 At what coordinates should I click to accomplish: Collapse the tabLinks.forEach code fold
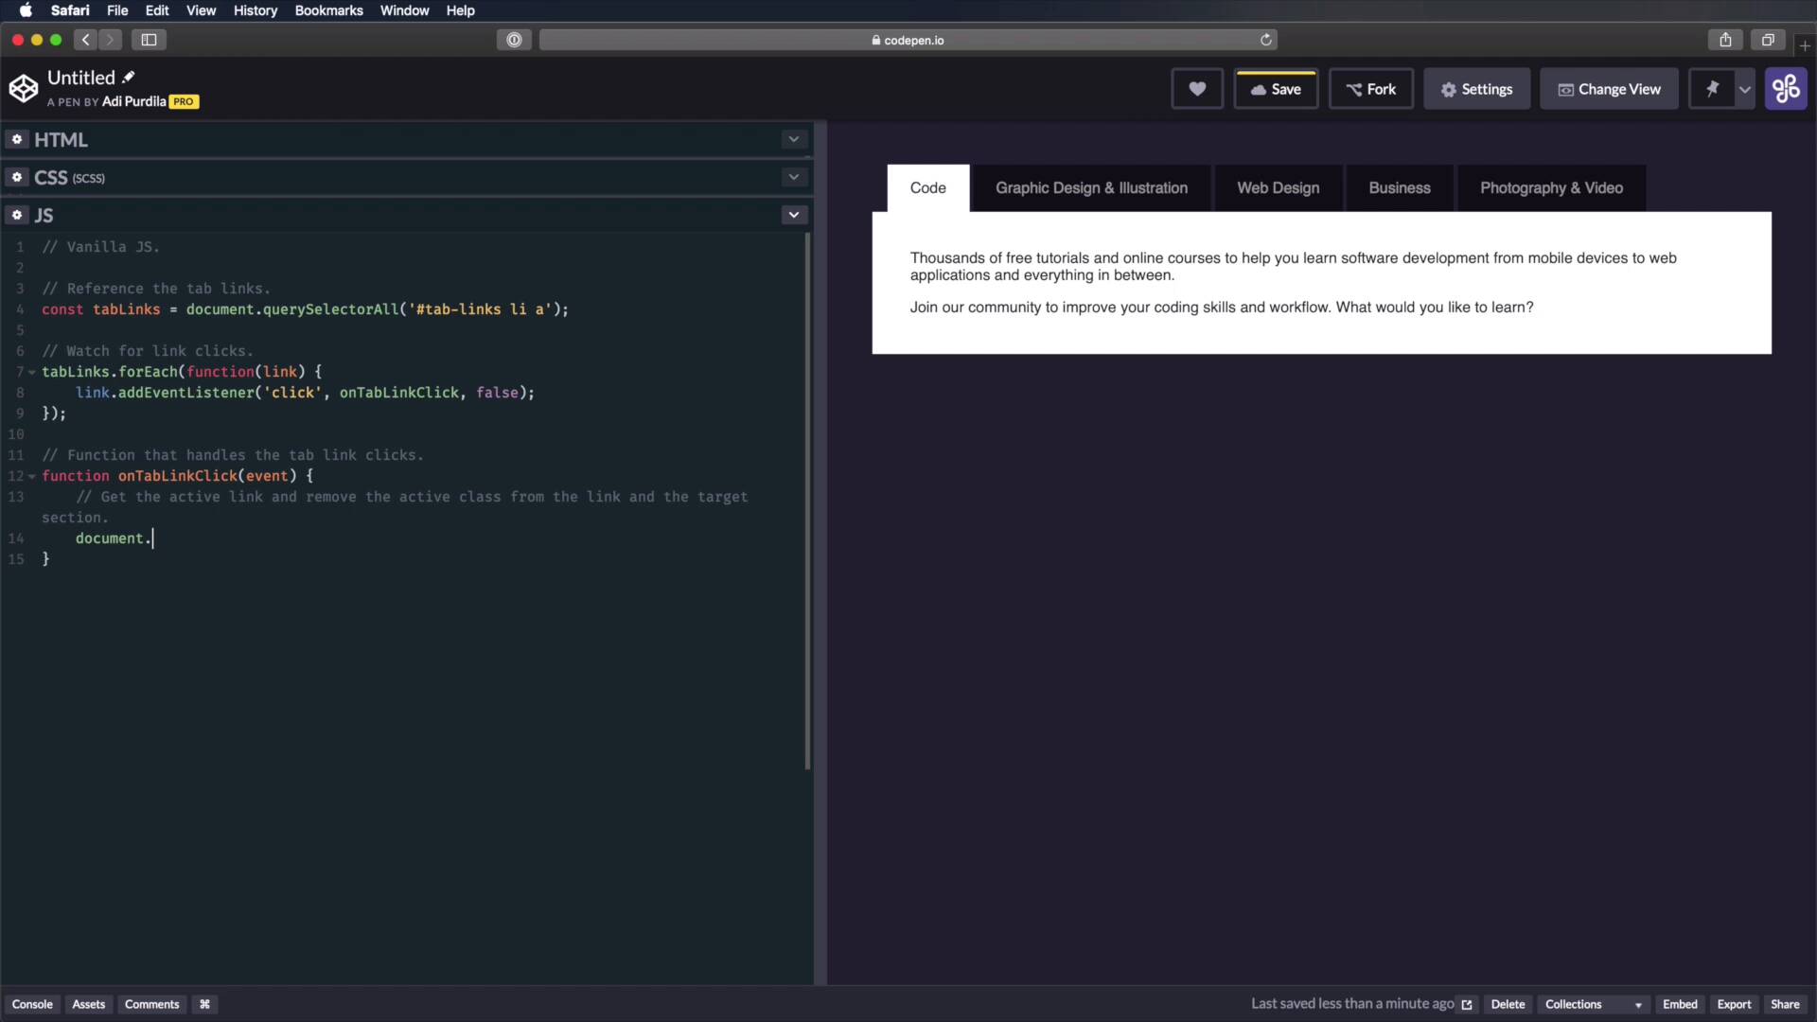point(30,372)
